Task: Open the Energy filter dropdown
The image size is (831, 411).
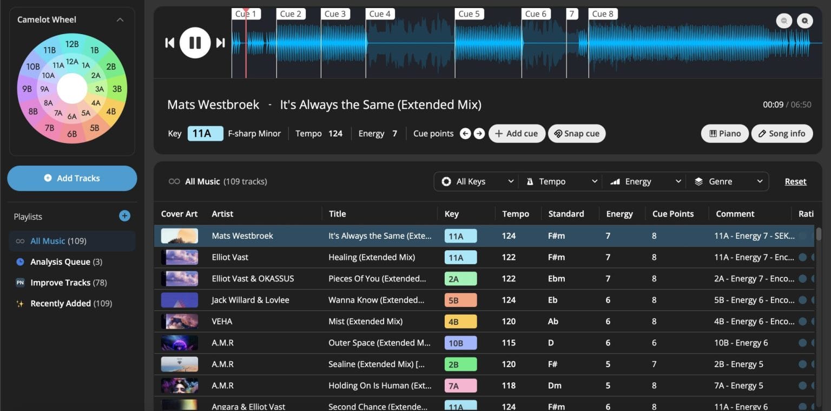Action: pyautogui.click(x=644, y=181)
